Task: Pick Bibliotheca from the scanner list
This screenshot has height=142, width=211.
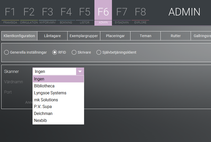Action: (58, 86)
